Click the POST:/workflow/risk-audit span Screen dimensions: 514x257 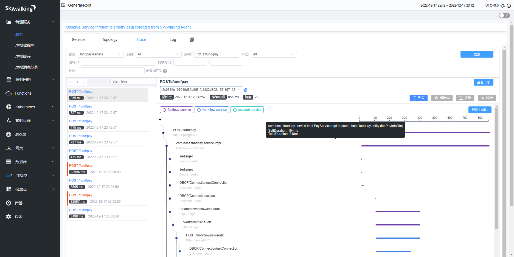(x=205, y=235)
